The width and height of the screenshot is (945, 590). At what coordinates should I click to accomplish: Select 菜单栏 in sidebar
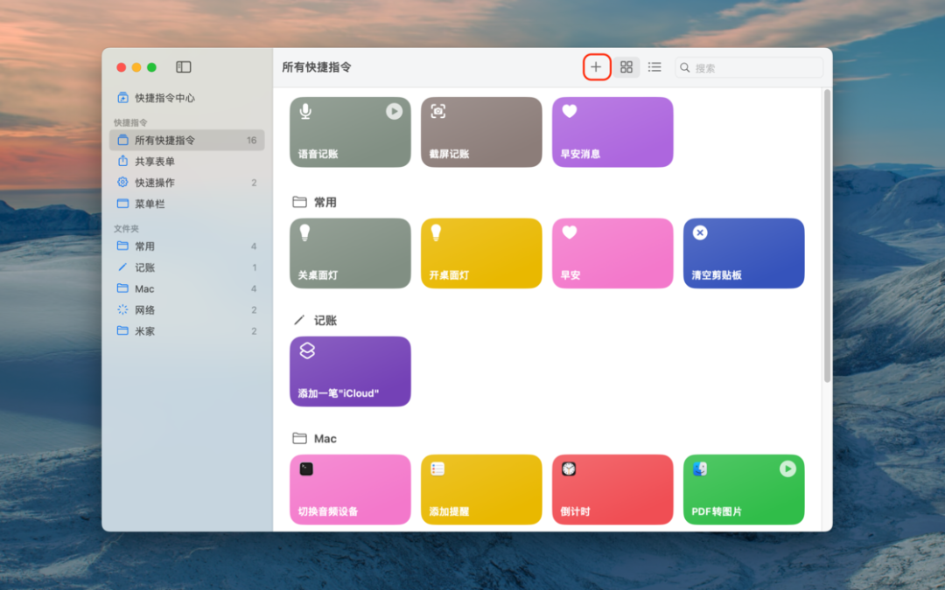(187, 204)
